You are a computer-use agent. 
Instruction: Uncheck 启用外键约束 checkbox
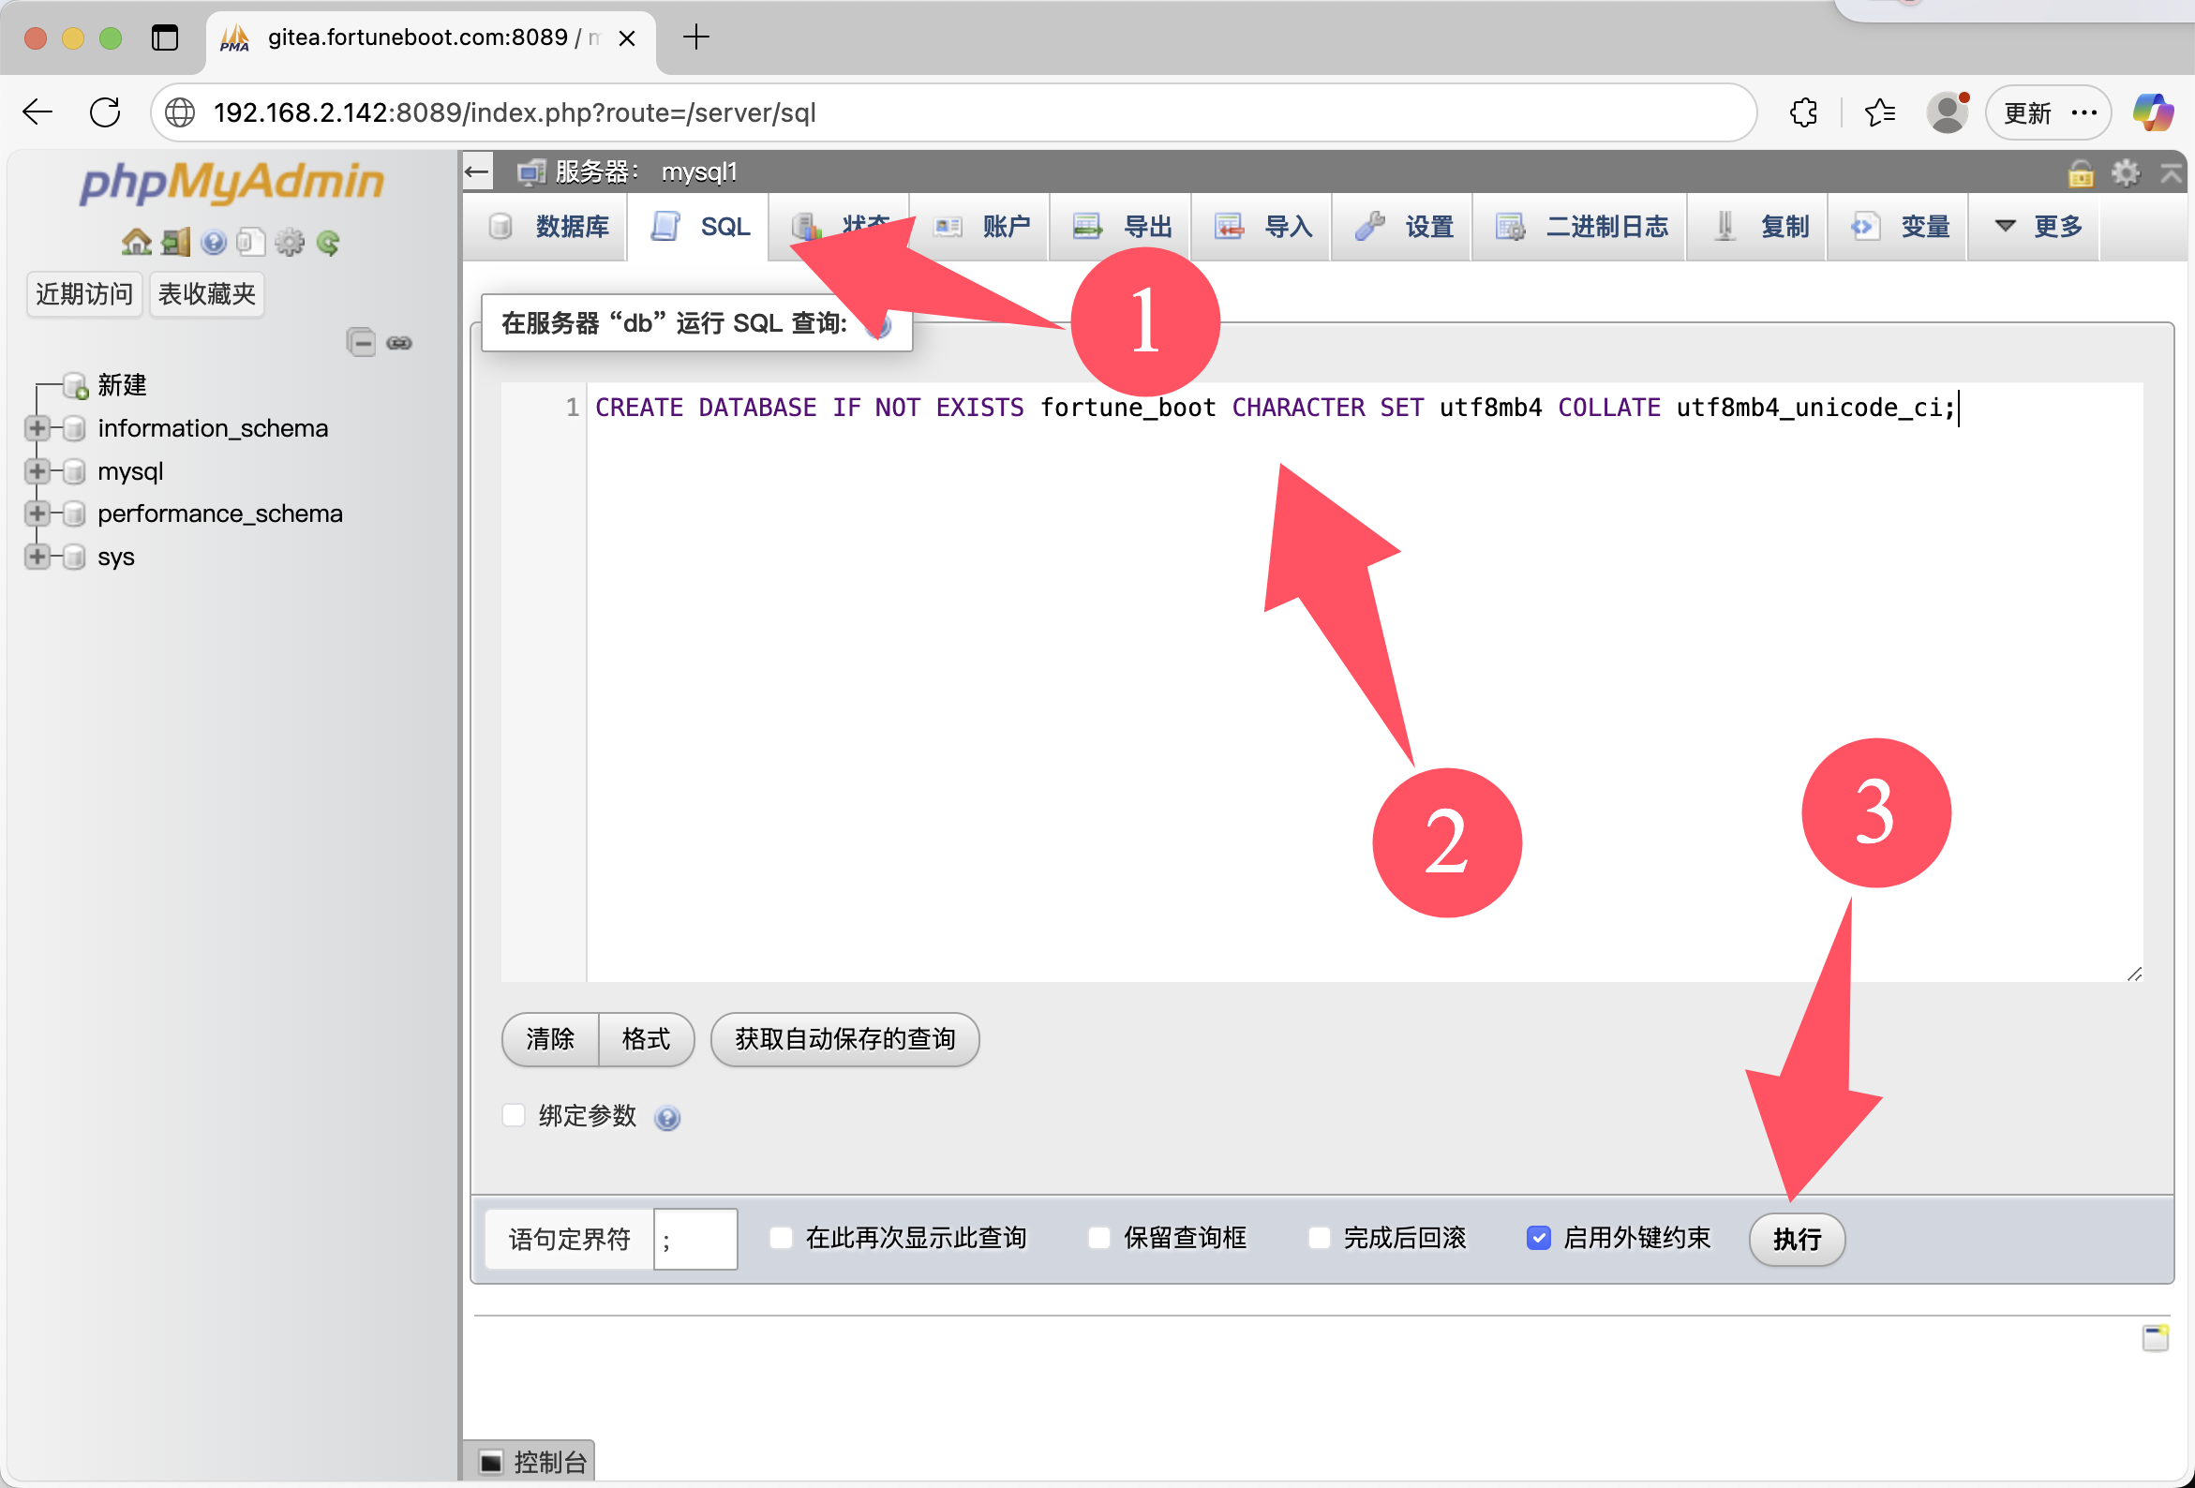coord(1538,1238)
